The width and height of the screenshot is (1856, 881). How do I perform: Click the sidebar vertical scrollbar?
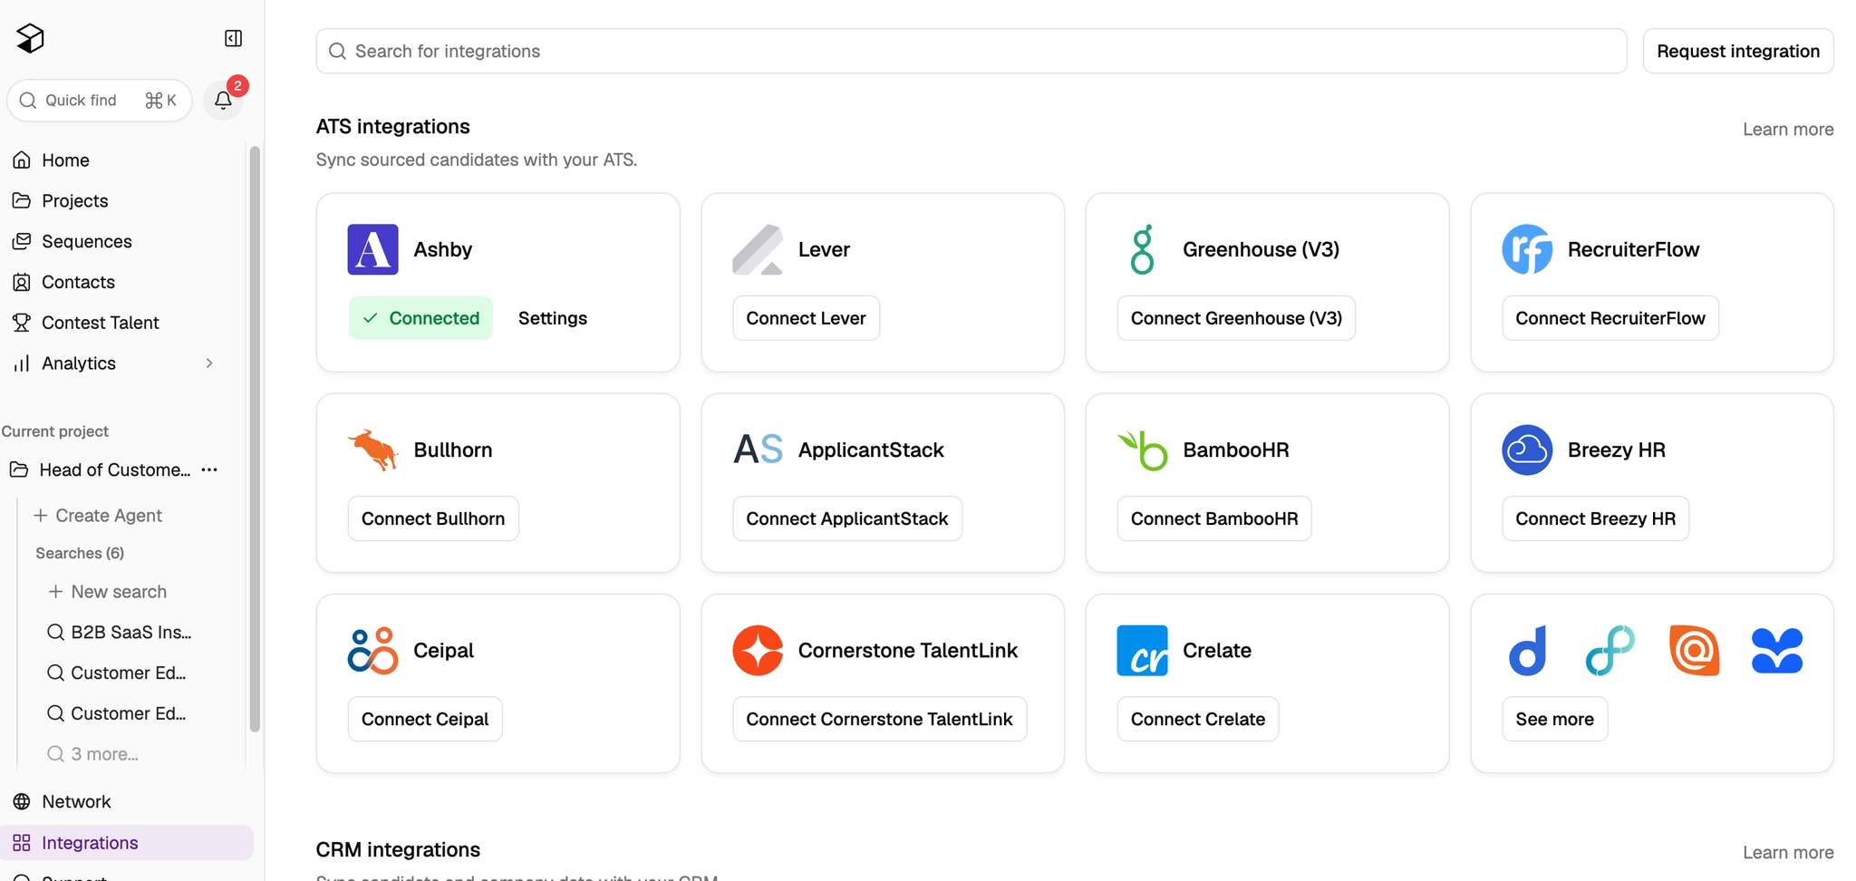point(255,439)
